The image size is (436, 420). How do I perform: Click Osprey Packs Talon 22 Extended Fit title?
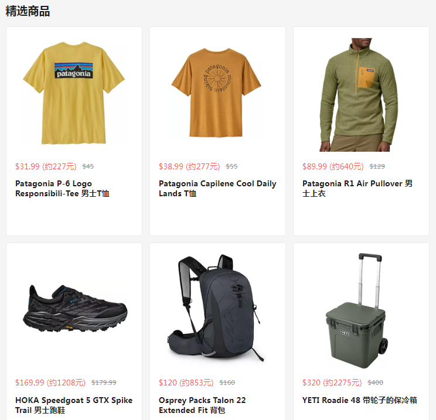tap(202, 405)
